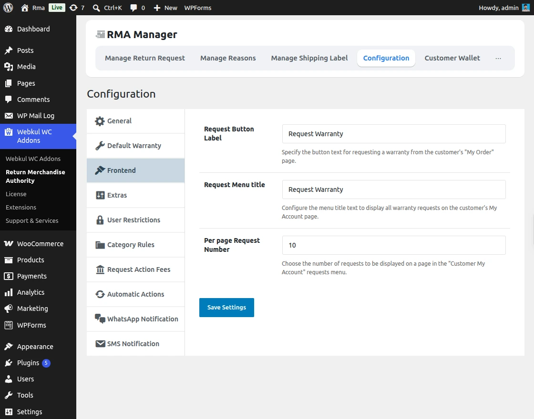Click the Plugins plug icon

(9, 363)
